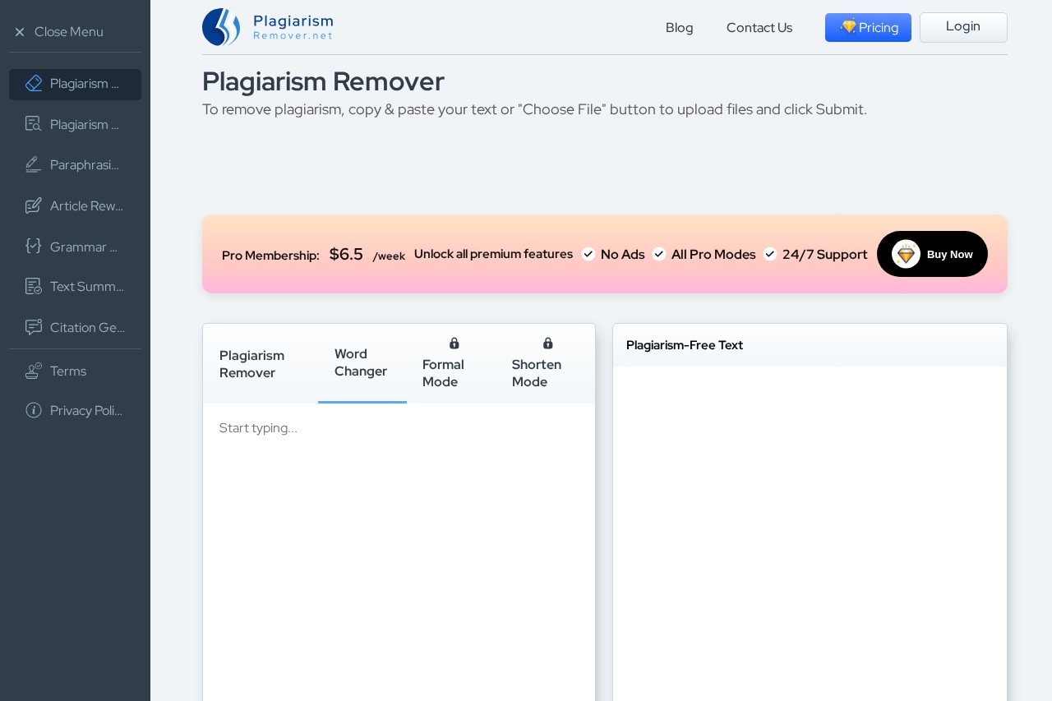Click the Login button

tap(962, 27)
